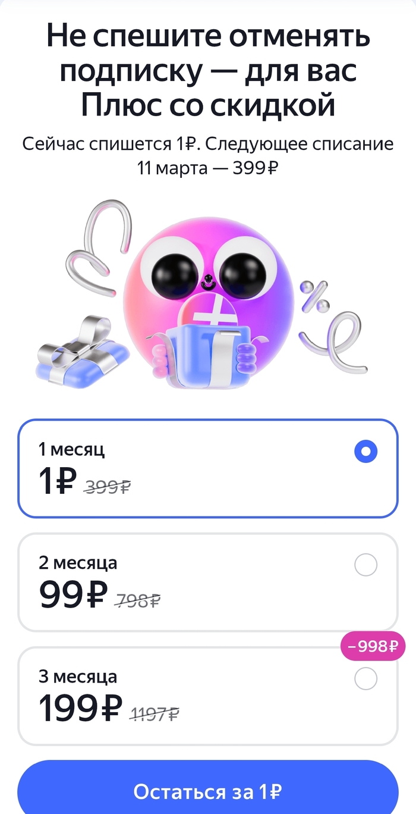Image resolution: width=416 pixels, height=814 pixels.
Task: Choose the 99₽ two-month price
Action: pos(74,594)
